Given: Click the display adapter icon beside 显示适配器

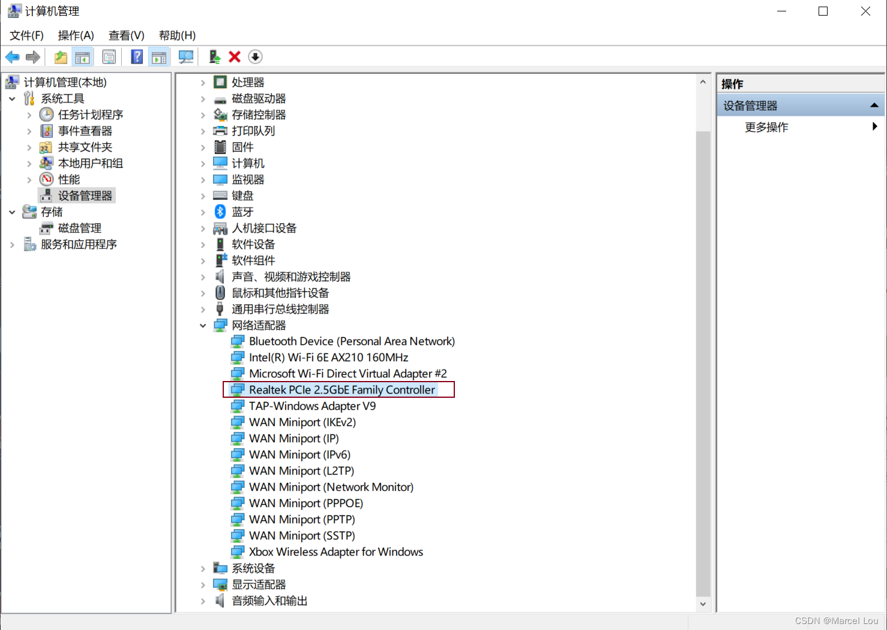Looking at the screenshot, I should [220, 584].
